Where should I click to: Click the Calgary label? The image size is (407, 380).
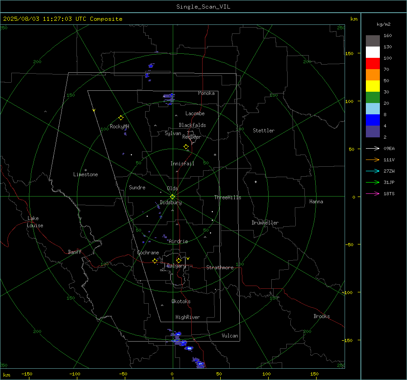[x=176, y=266]
